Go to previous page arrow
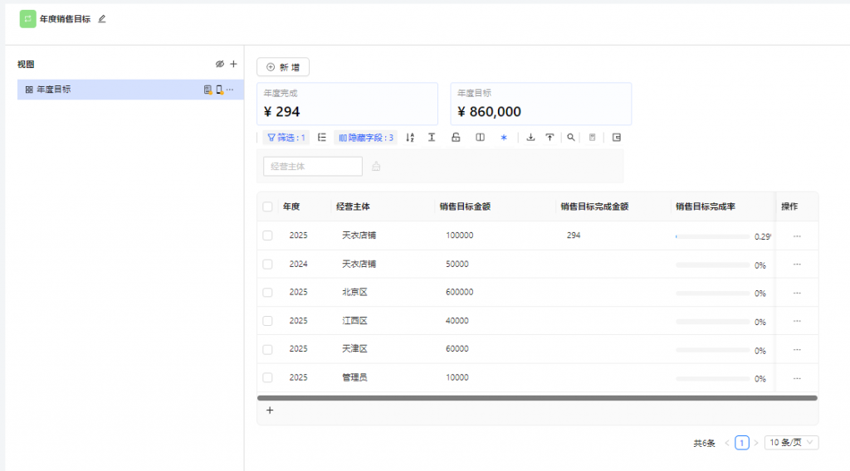850x471 pixels. click(727, 443)
